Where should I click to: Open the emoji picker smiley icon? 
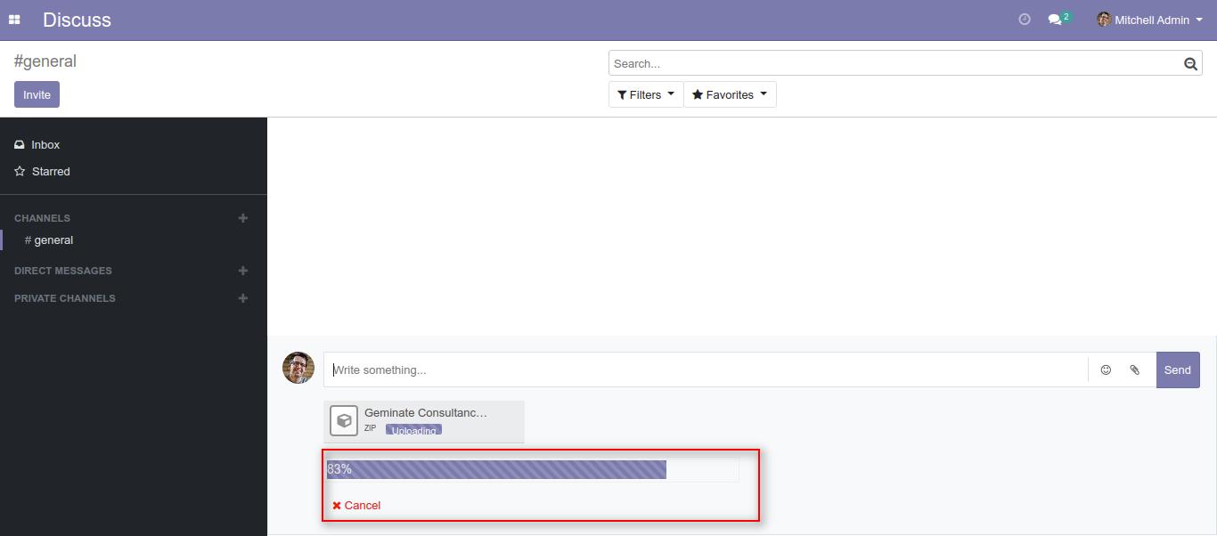(x=1106, y=370)
